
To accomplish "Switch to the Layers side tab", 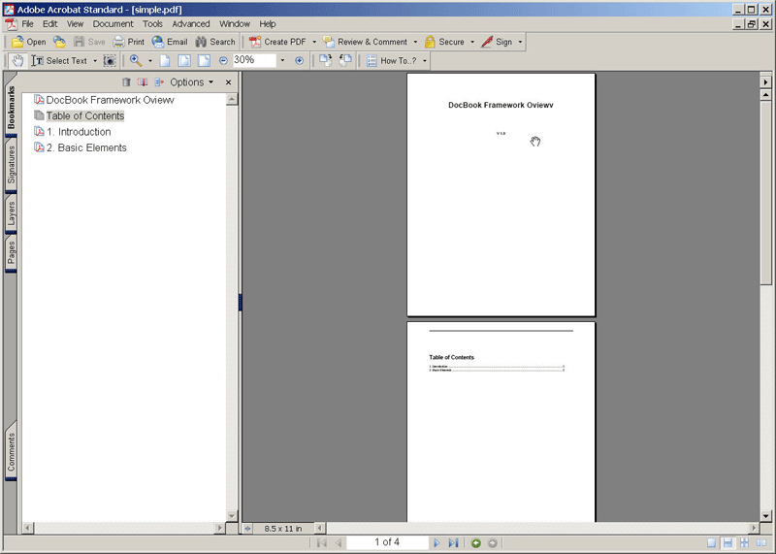I will (11, 213).
